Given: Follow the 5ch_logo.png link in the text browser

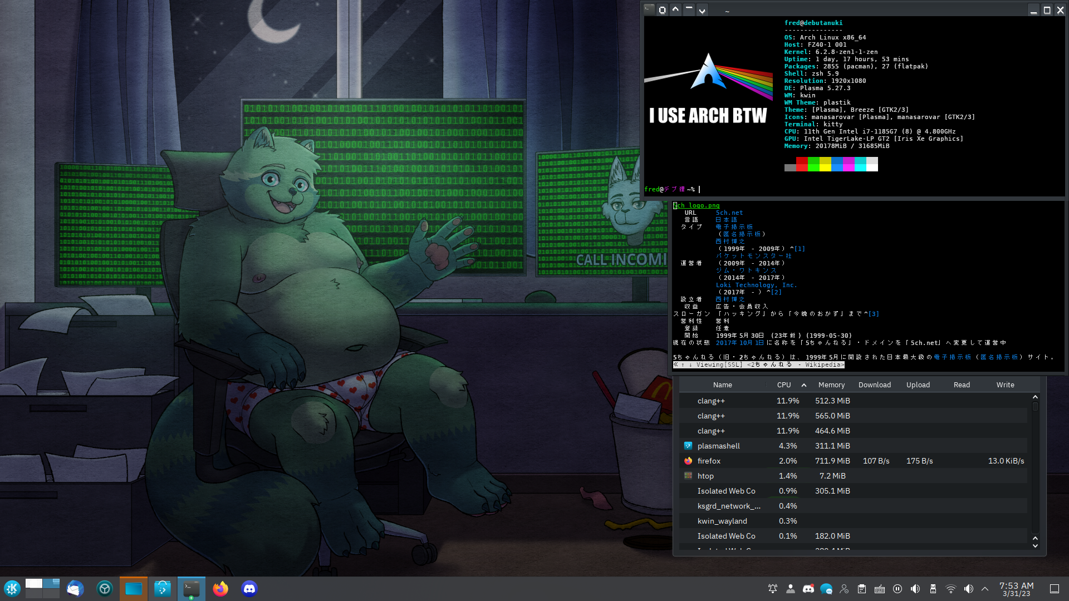Looking at the screenshot, I should pyautogui.click(x=696, y=205).
